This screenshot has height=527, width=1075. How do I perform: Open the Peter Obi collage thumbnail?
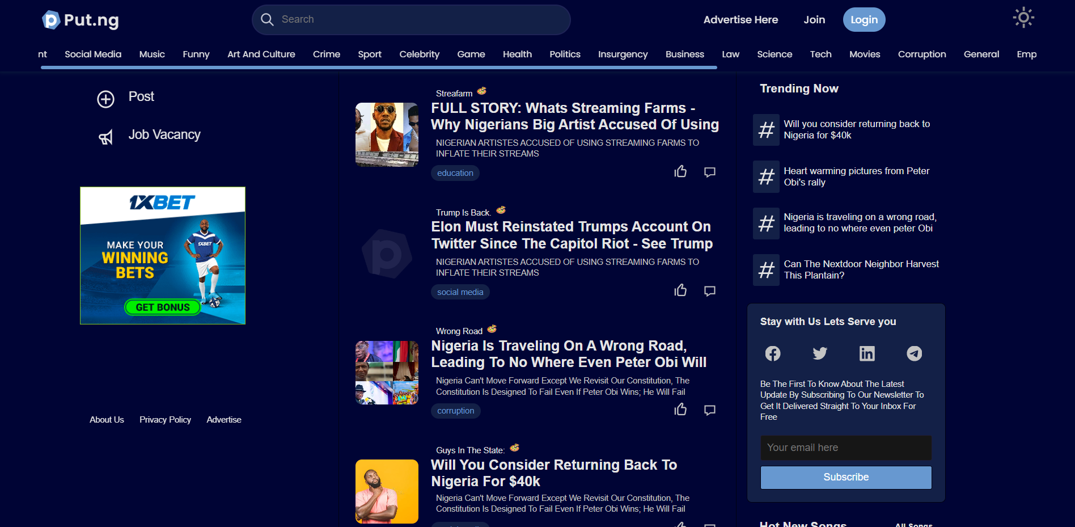387,373
